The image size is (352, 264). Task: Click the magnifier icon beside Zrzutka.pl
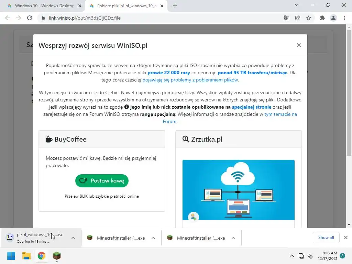(186, 139)
